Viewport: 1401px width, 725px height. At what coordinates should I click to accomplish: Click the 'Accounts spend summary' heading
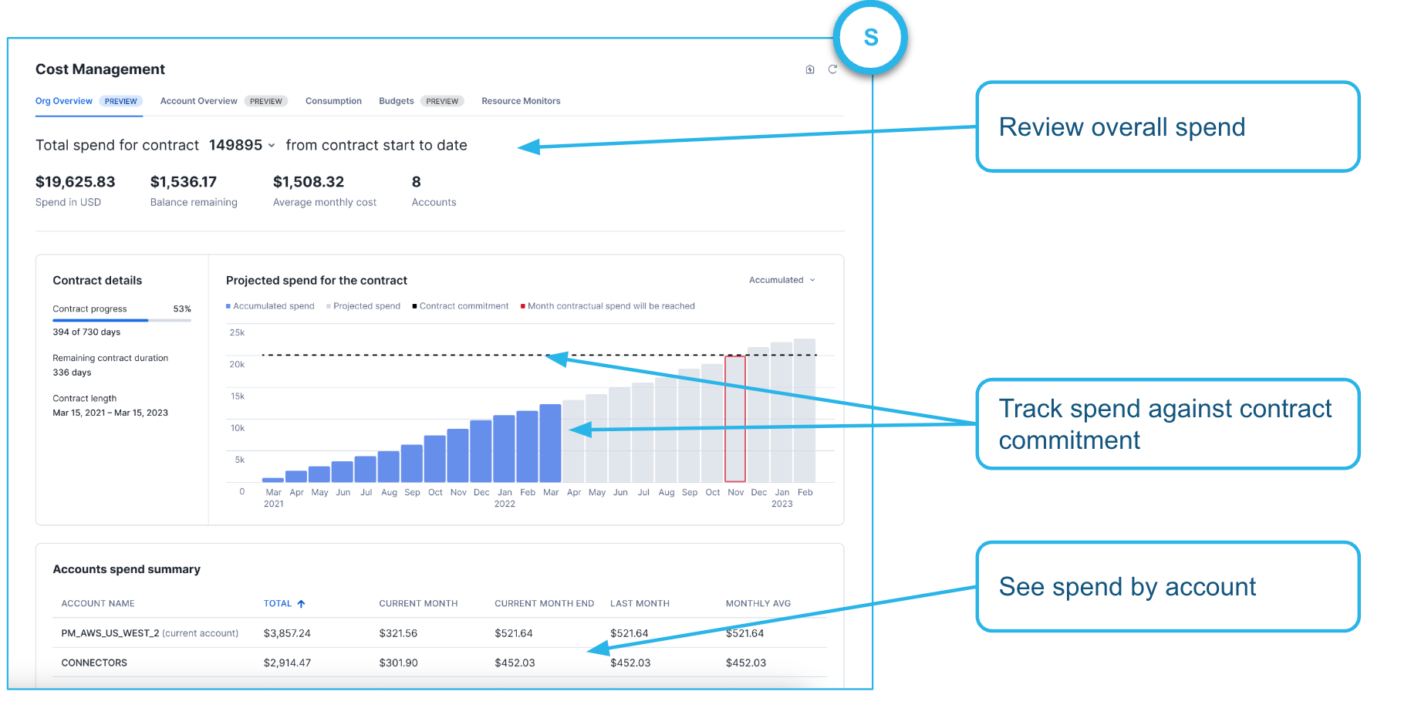(127, 569)
